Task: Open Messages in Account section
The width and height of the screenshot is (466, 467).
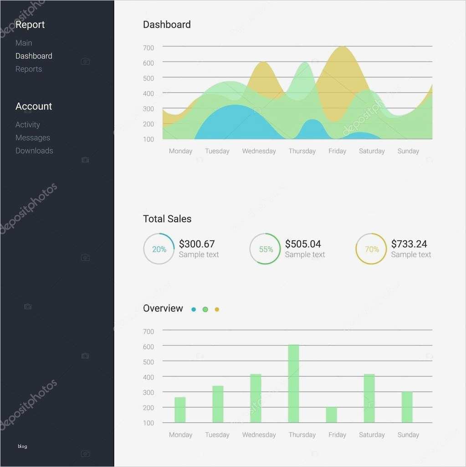Action: 33,138
